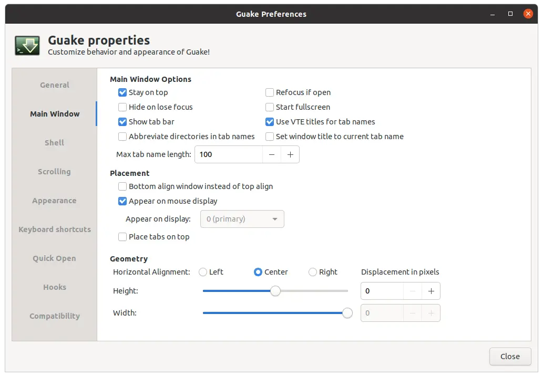Image resolution: width=543 pixels, height=377 pixels.
Task: Click the 'Appear on display:' label
Action: pyautogui.click(x=158, y=219)
